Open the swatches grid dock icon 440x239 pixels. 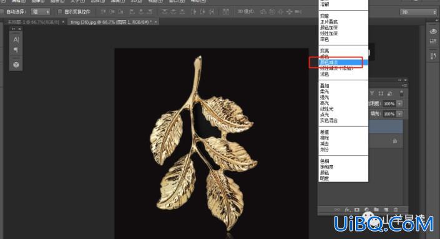[433, 42]
